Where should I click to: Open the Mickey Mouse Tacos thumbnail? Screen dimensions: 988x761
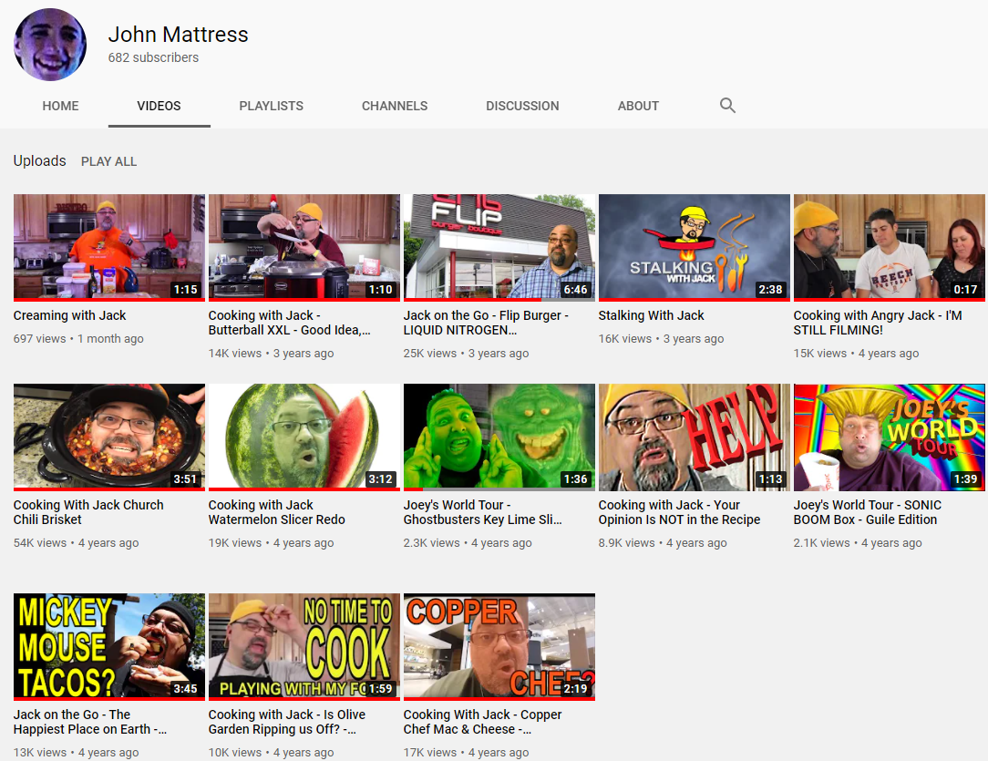(x=109, y=646)
